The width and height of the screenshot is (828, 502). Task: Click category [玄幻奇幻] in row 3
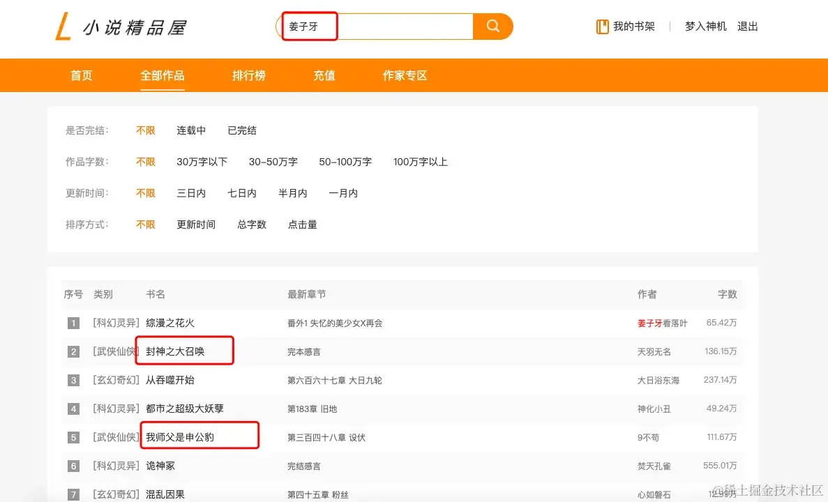pos(116,379)
